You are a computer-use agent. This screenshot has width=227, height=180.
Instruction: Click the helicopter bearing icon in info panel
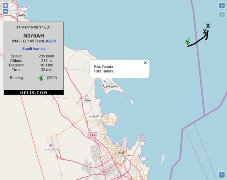point(41,78)
